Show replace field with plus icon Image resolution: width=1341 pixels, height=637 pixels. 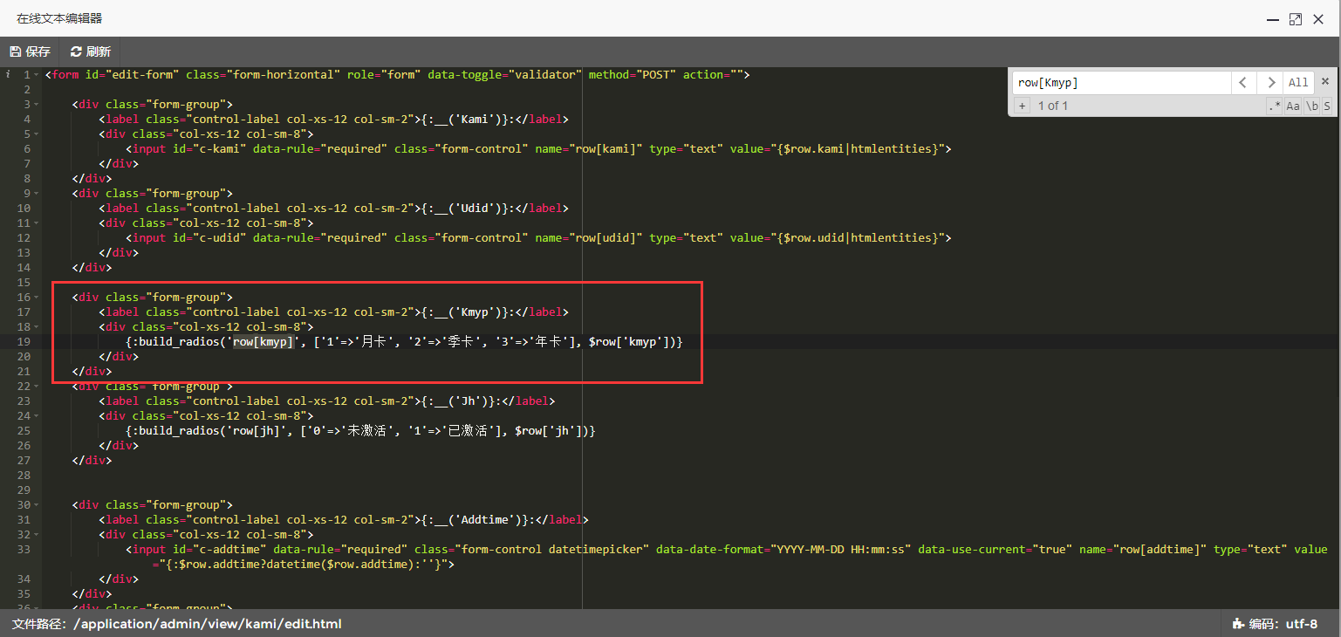pos(1022,106)
